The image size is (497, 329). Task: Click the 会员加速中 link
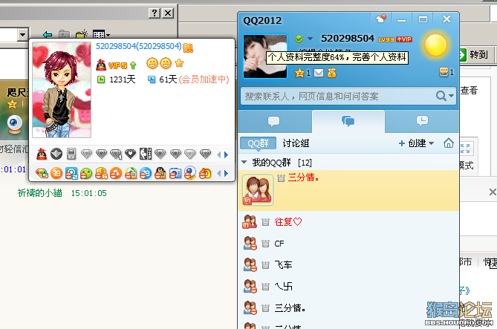(204, 79)
